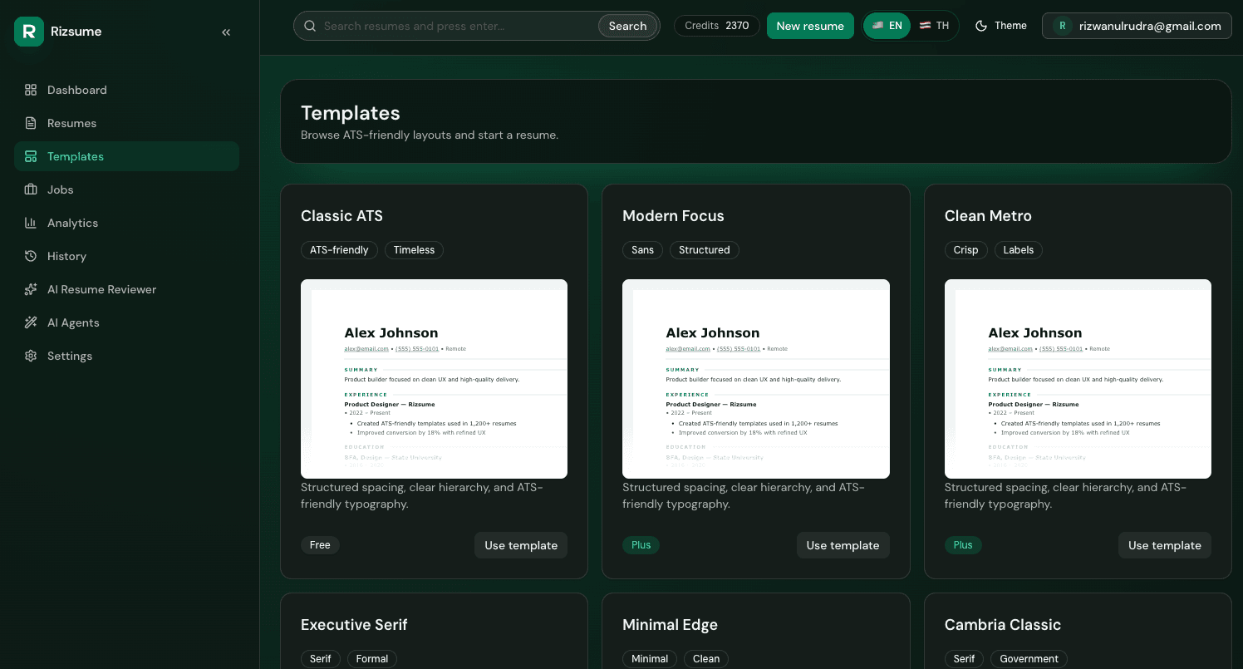Screen dimensions: 1243x669
Task: Click the Jobs briefcase icon
Action: 31,189
